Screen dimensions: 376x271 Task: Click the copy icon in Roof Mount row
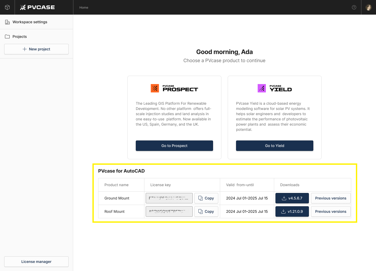201,211
